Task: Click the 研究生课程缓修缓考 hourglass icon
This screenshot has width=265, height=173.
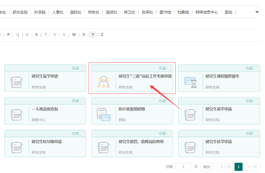Action: [190, 82]
